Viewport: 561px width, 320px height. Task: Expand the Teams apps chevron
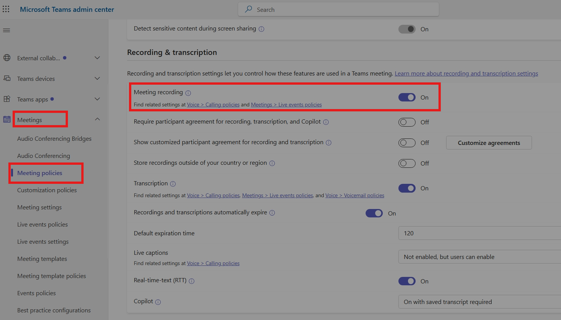pos(97,99)
